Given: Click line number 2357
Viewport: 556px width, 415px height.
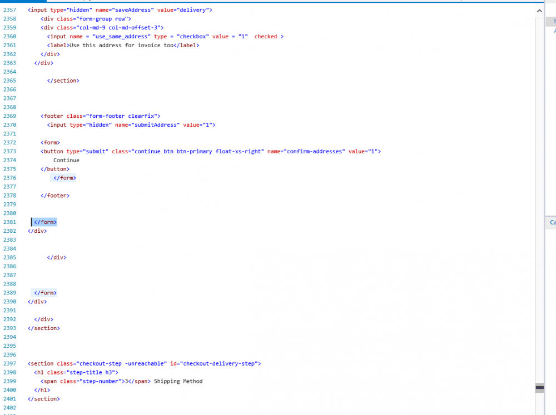Looking at the screenshot, I should (x=9, y=10).
